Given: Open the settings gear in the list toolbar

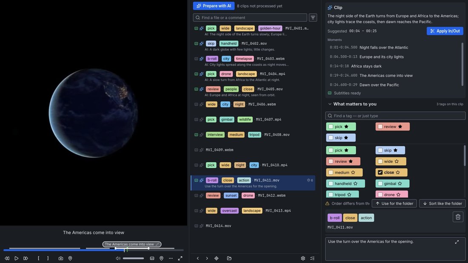Looking at the screenshot, I should click(x=303, y=258).
